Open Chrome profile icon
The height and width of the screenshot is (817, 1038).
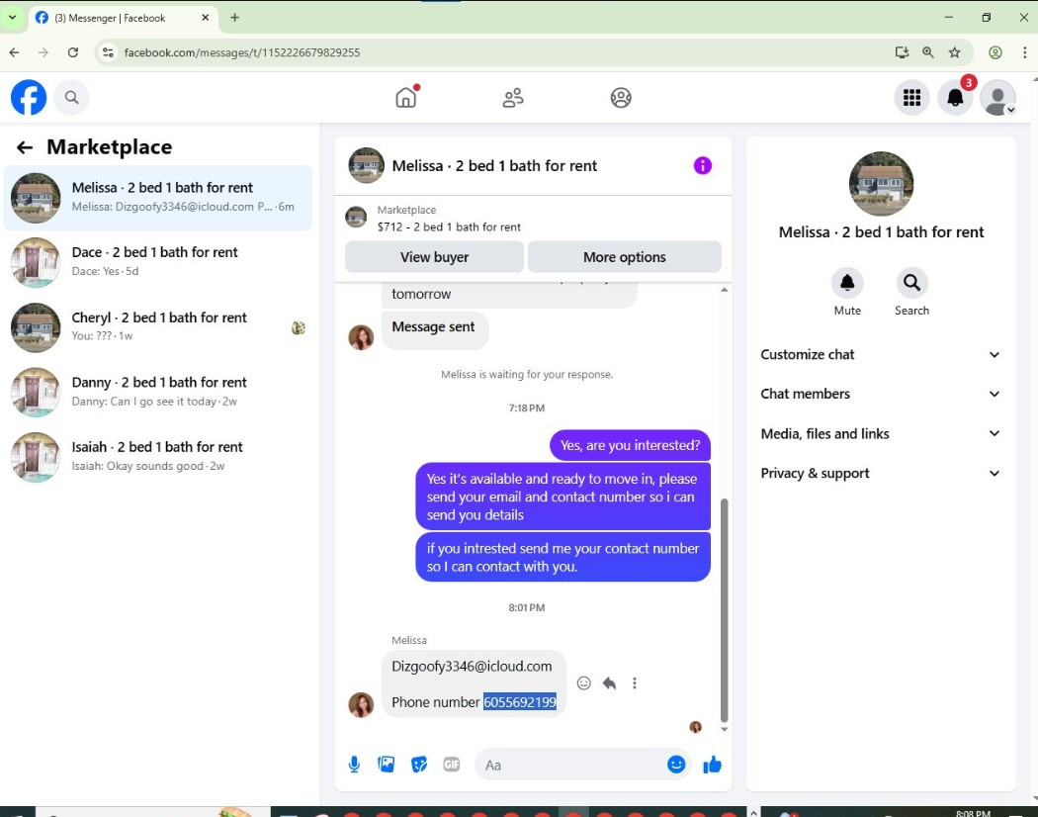click(x=995, y=52)
